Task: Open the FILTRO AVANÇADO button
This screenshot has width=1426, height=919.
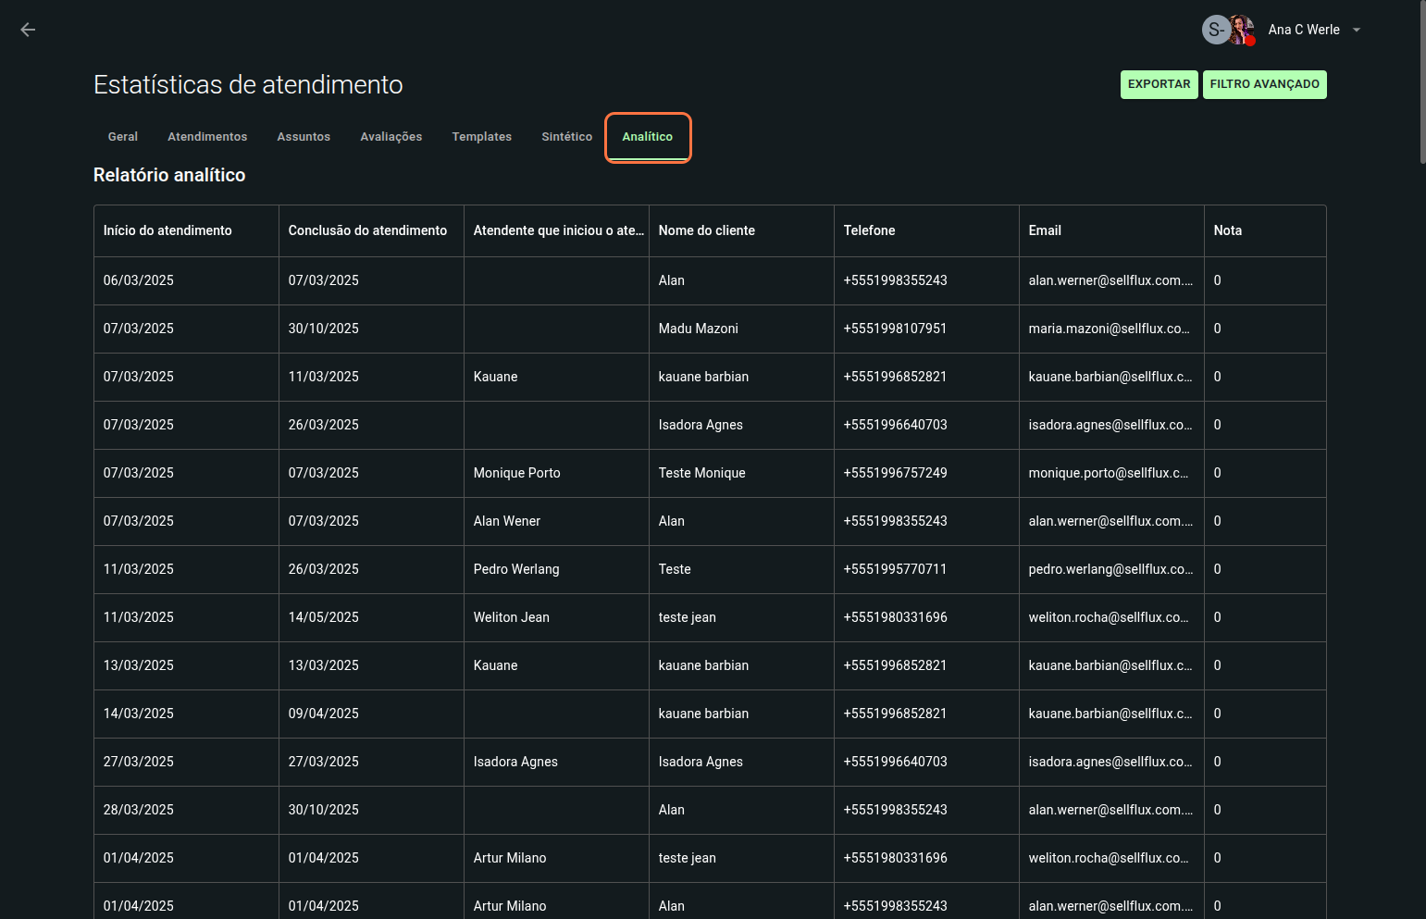Action: pyautogui.click(x=1264, y=84)
